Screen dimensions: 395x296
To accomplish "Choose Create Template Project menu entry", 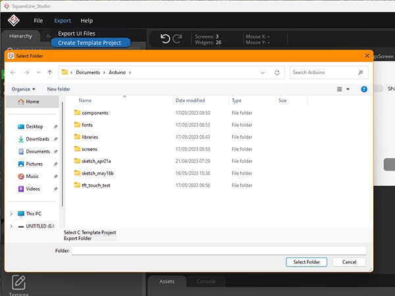I will tap(90, 43).
